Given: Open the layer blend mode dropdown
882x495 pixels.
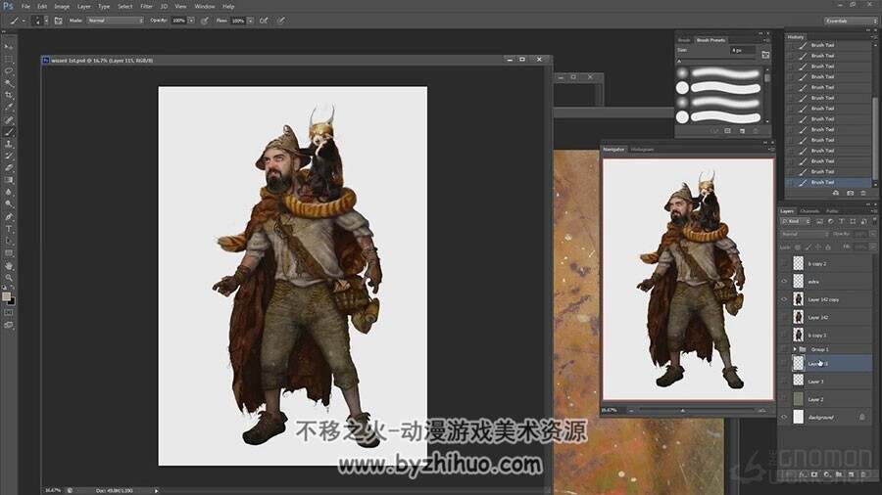Looking at the screenshot, I should tap(805, 234).
